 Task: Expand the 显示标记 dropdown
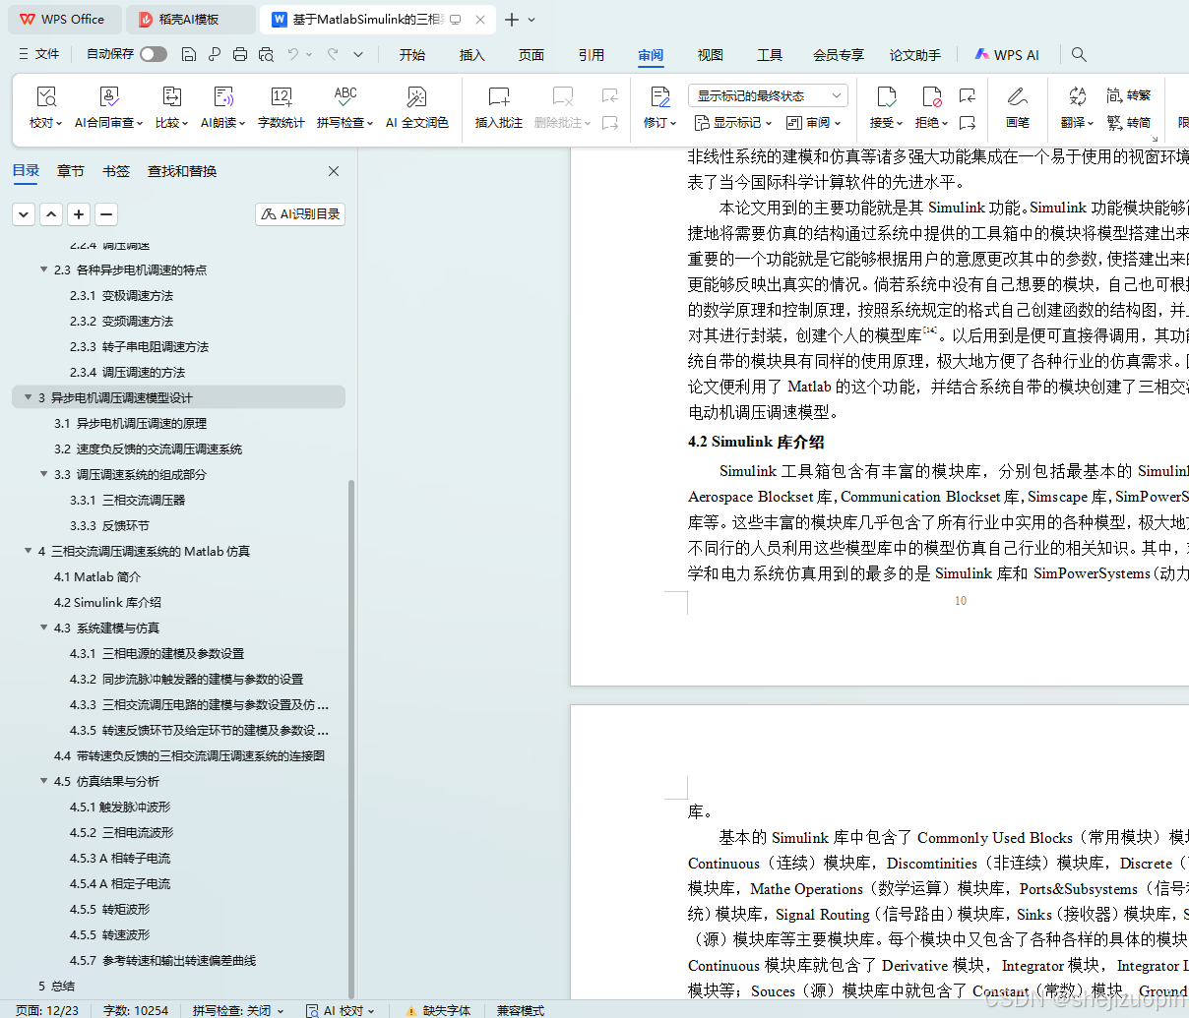coord(734,123)
